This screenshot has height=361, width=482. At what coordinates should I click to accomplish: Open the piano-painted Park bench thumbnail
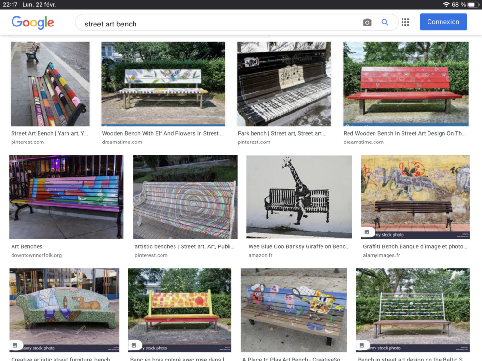point(284,84)
